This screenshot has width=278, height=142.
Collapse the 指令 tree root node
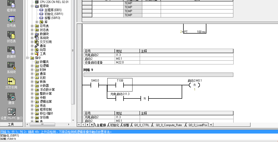coord(27,58)
